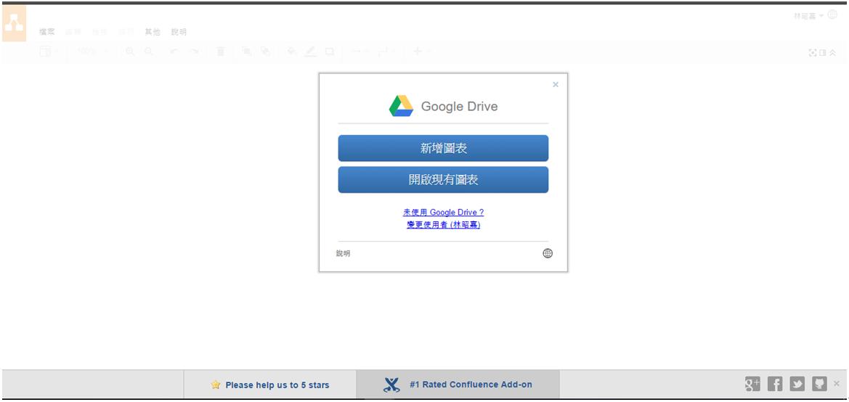Open the Twitter icon
This screenshot has height=402, width=849.
pos(797,384)
